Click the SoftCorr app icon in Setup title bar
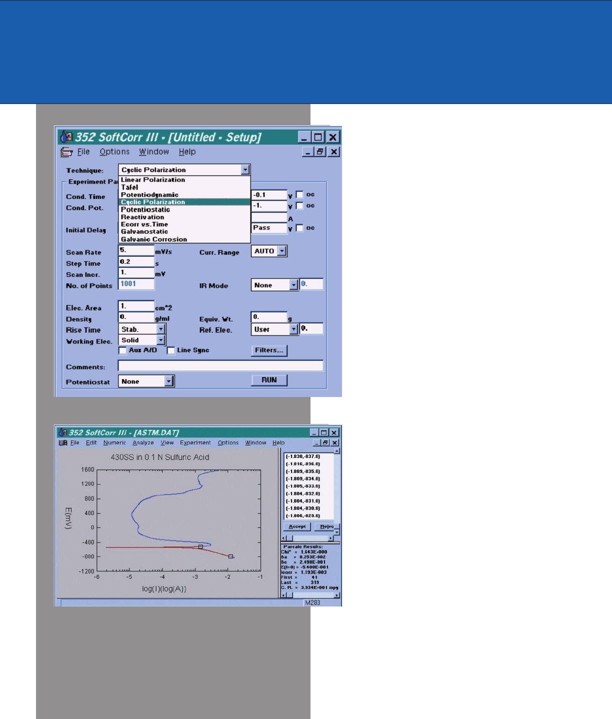This screenshot has height=719, width=612. click(66, 137)
